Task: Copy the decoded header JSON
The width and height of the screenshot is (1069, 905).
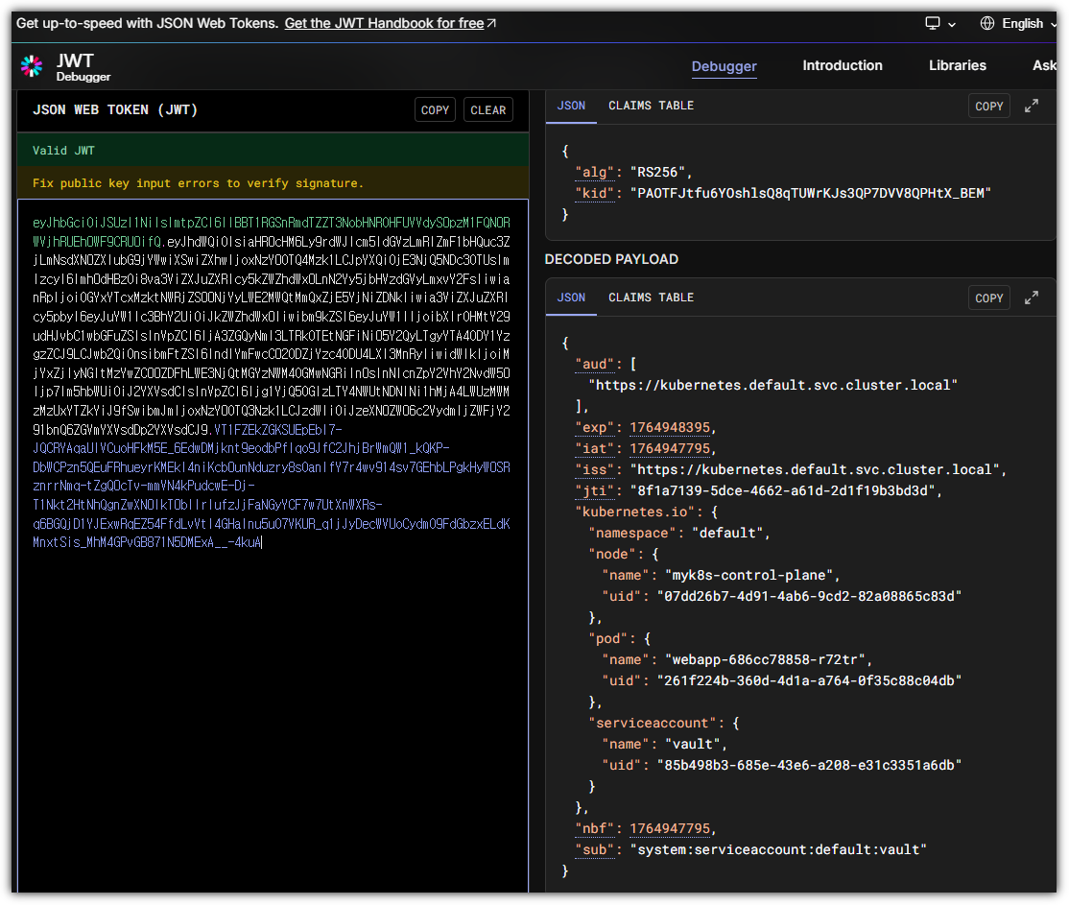Action: click(988, 106)
